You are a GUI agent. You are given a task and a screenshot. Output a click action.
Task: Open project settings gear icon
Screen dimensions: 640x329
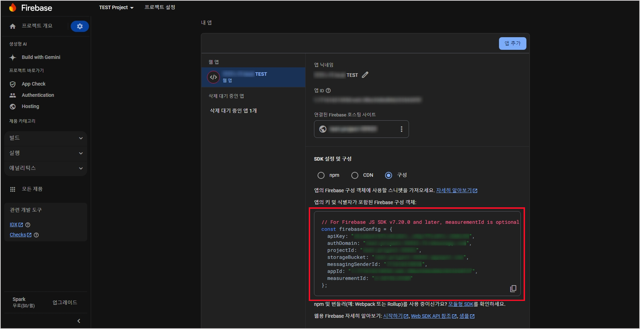pos(80,26)
